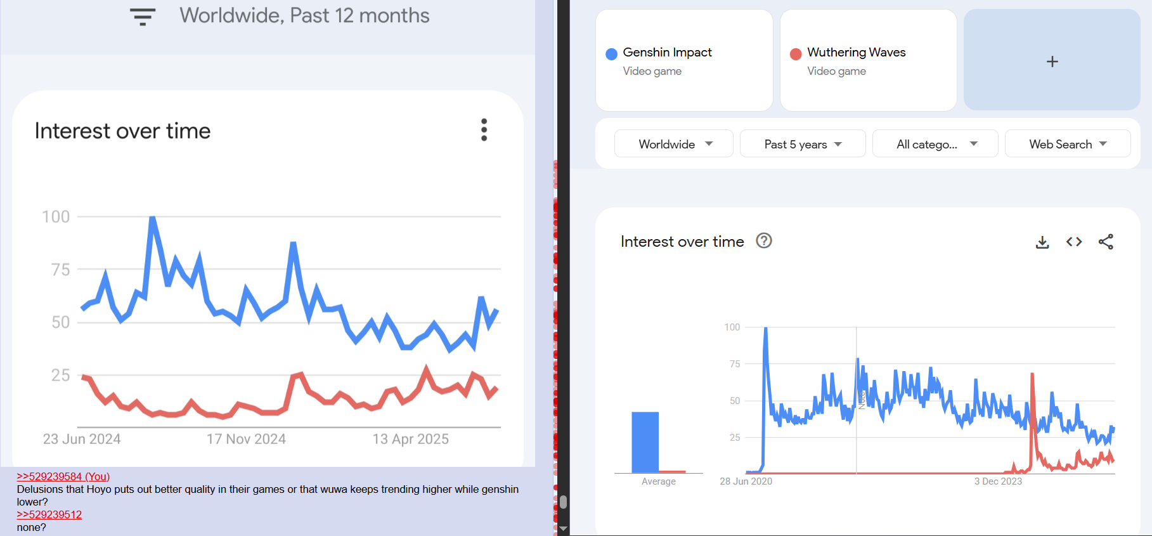
Task: Open reply link >>529239584 (You)
Action: pyautogui.click(x=63, y=476)
